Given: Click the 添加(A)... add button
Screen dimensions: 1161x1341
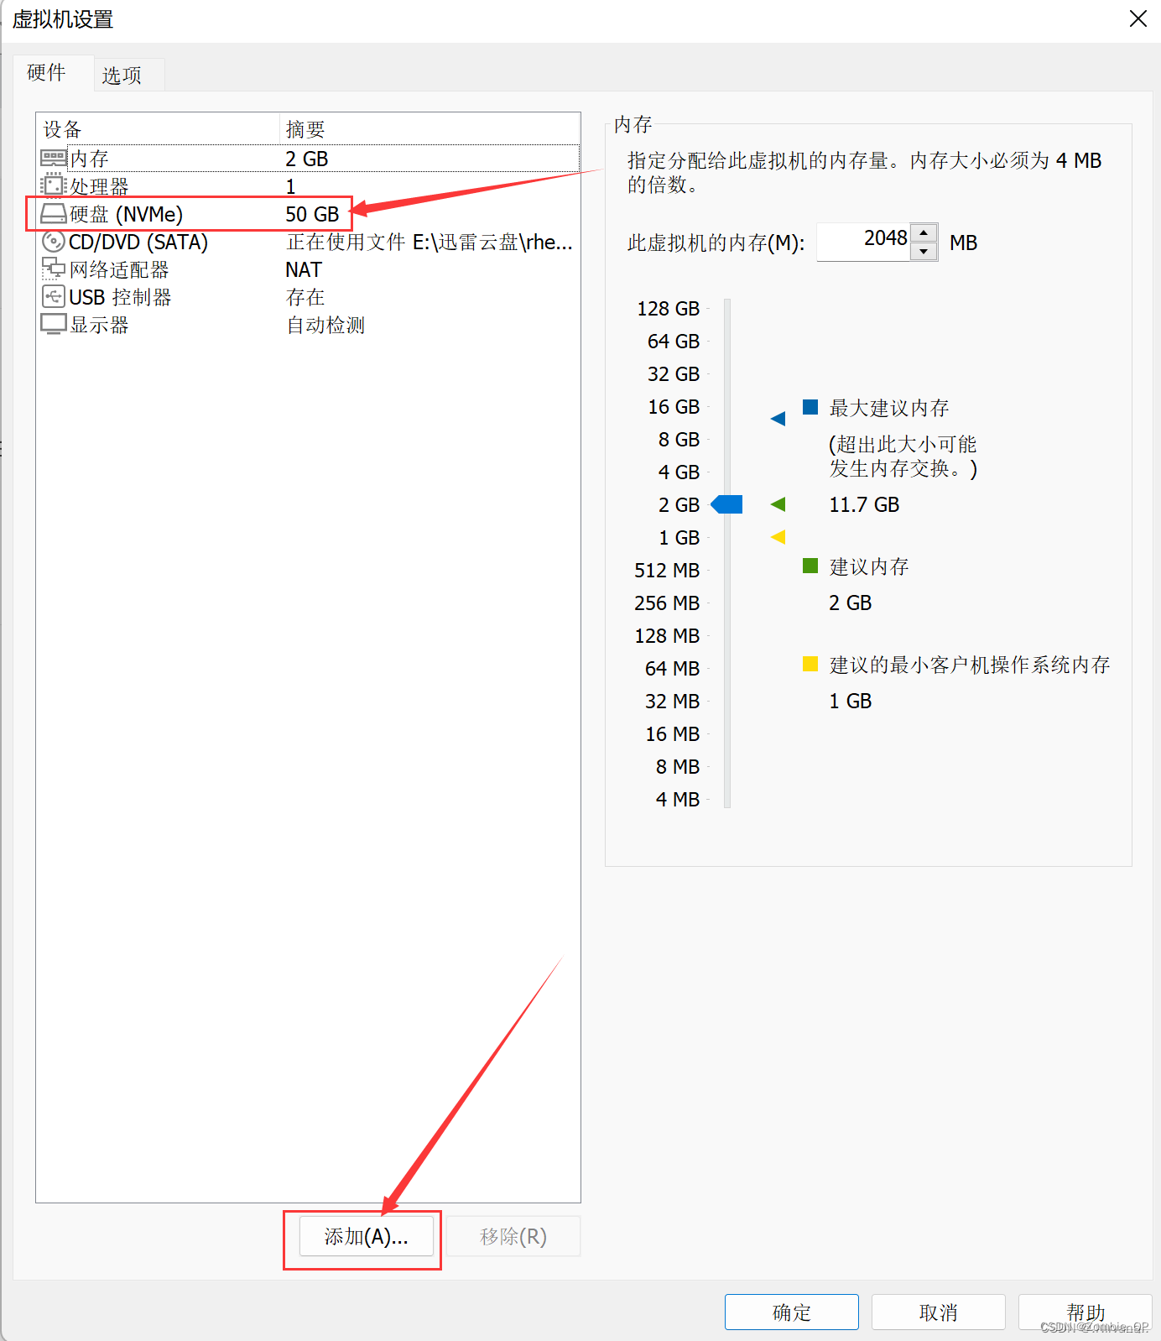Looking at the screenshot, I should (367, 1236).
